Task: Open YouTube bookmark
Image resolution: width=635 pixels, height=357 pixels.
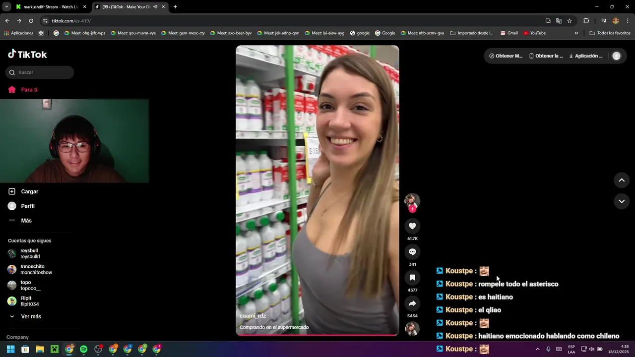Action: 534,33
